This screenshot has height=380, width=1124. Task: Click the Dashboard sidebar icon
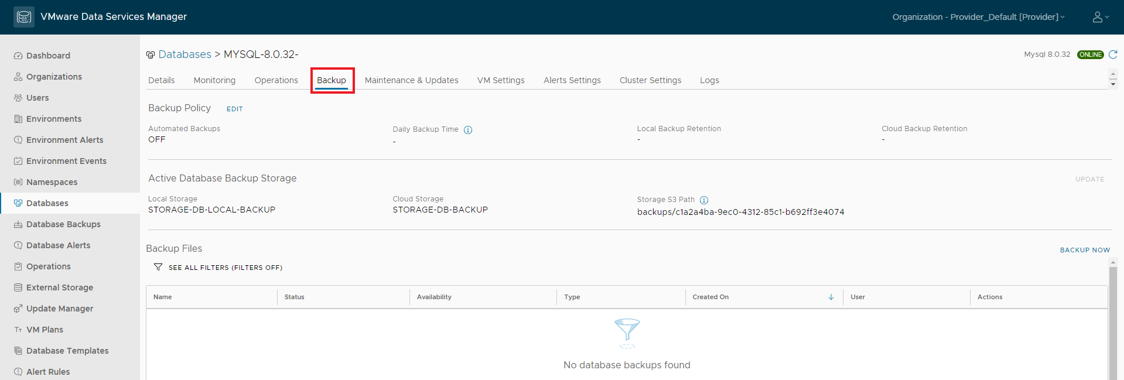point(18,56)
